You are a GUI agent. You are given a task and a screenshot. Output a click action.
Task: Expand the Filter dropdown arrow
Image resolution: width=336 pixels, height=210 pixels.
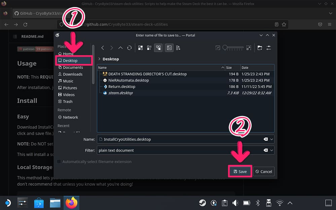point(271,150)
